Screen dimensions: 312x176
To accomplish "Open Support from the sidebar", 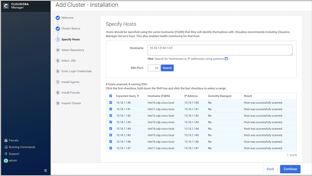I will (x=14, y=154).
